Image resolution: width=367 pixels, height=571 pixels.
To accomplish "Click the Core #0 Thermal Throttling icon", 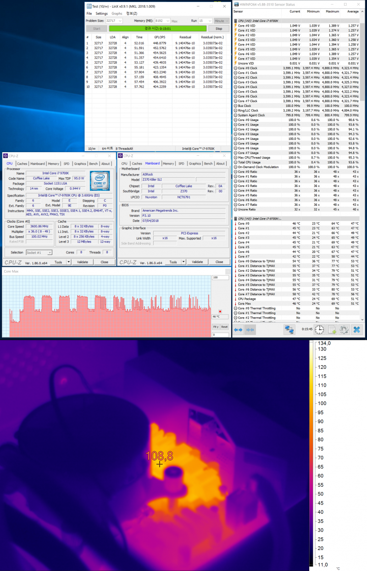I will (235, 308).
